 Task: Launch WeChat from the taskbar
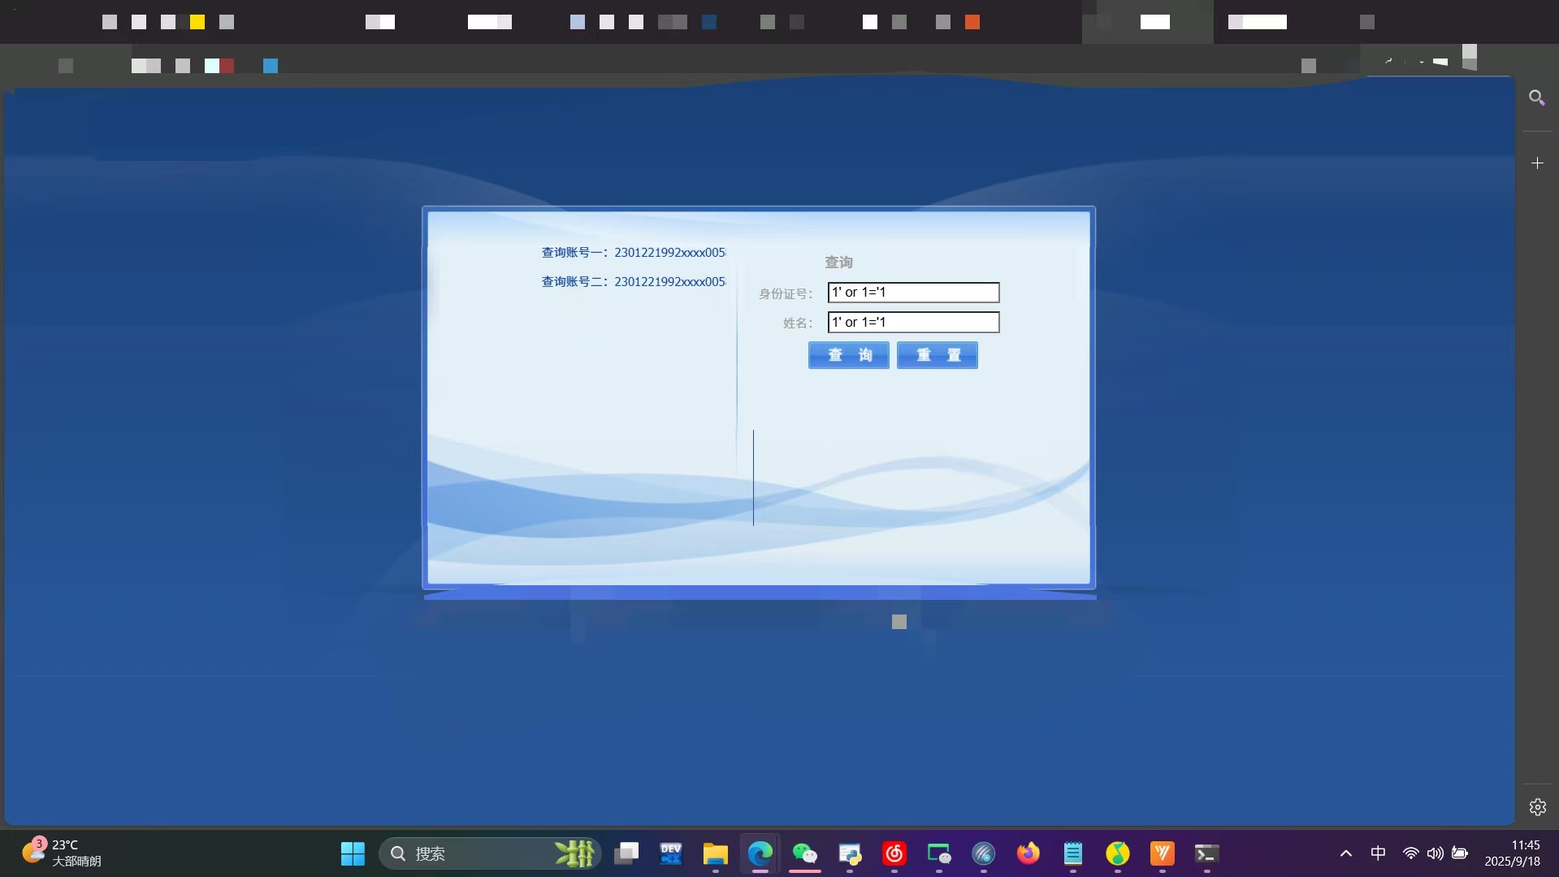[x=804, y=853]
